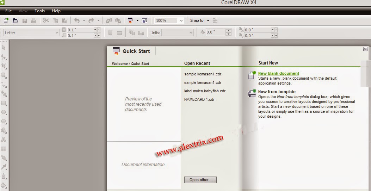
Task: Open the Help menu
Action: tap(56, 11)
